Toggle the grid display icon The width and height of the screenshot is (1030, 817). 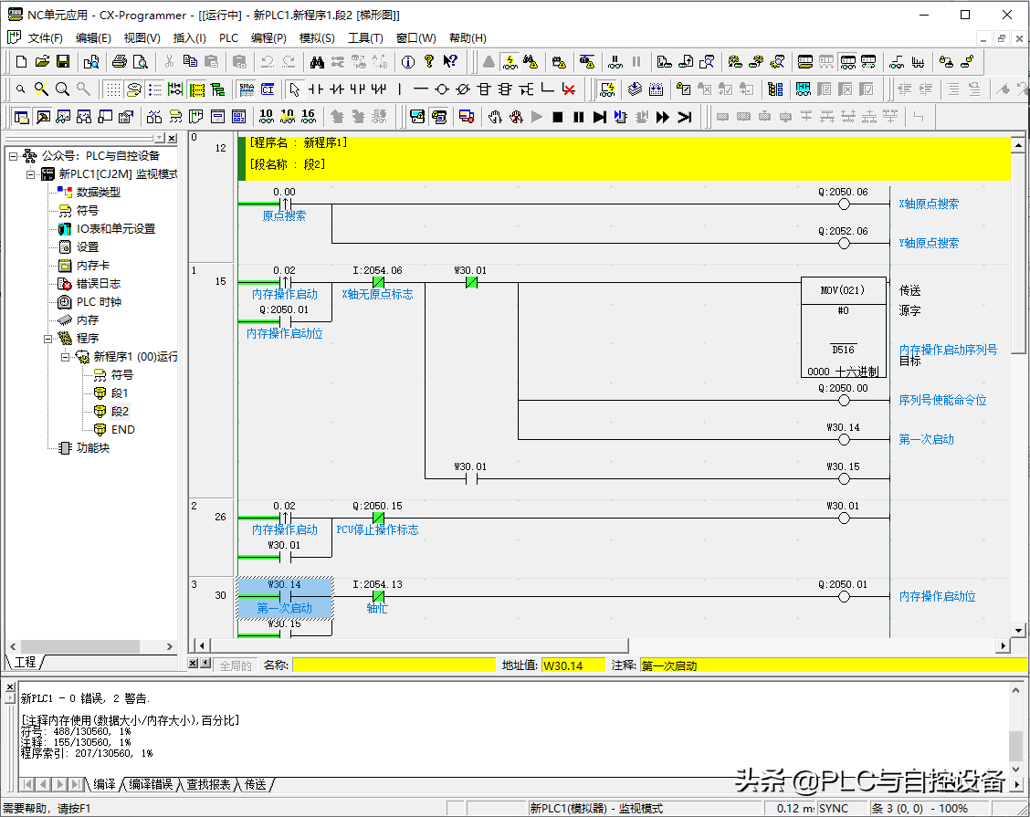pos(112,89)
